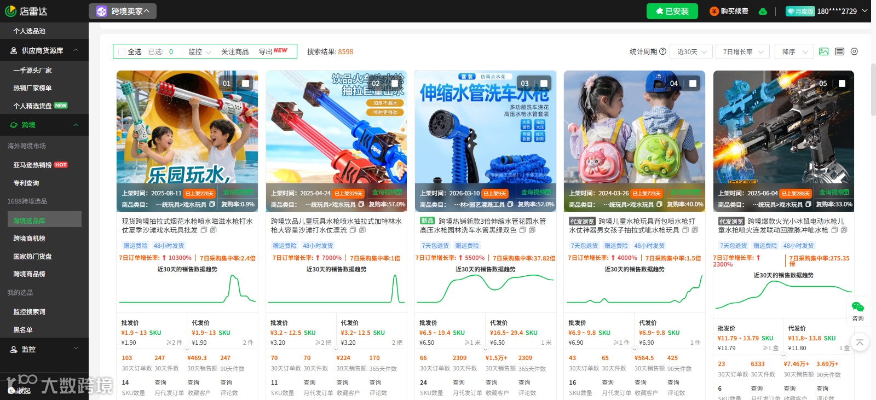Copy category icon on product 02 card
Screen dimensions: 876x400
pos(361,204)
